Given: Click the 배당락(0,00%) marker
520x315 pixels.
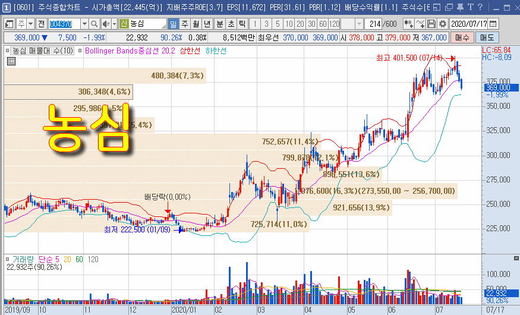Looking at the screenshot, I should 168,197.
